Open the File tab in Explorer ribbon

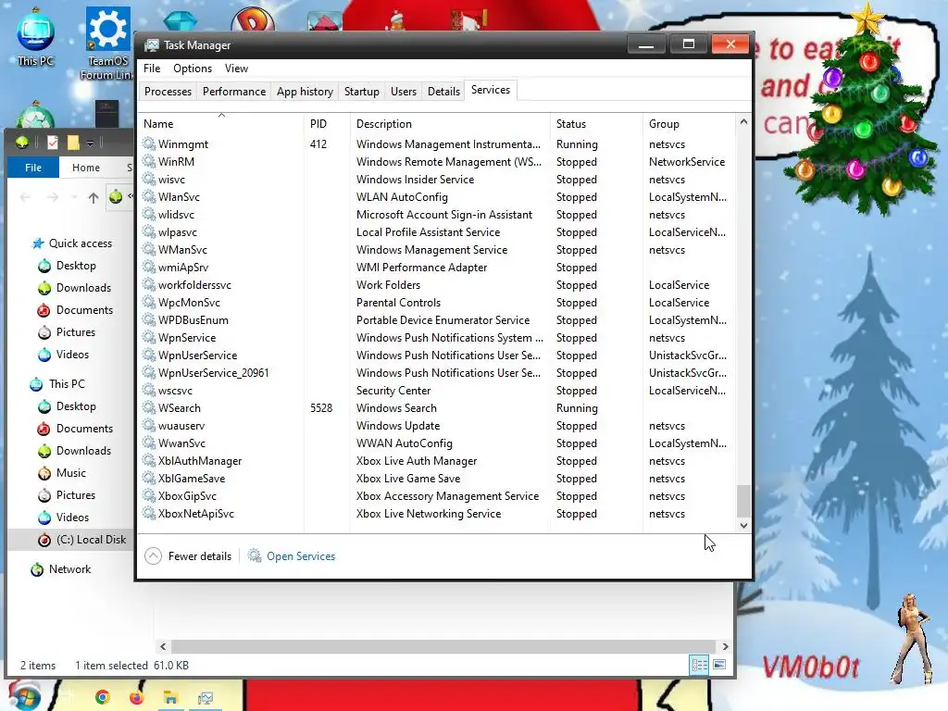[x=33, y=168]
